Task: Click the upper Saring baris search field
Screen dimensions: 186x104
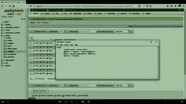Action: pyautogui.click(x=87, y=31)
